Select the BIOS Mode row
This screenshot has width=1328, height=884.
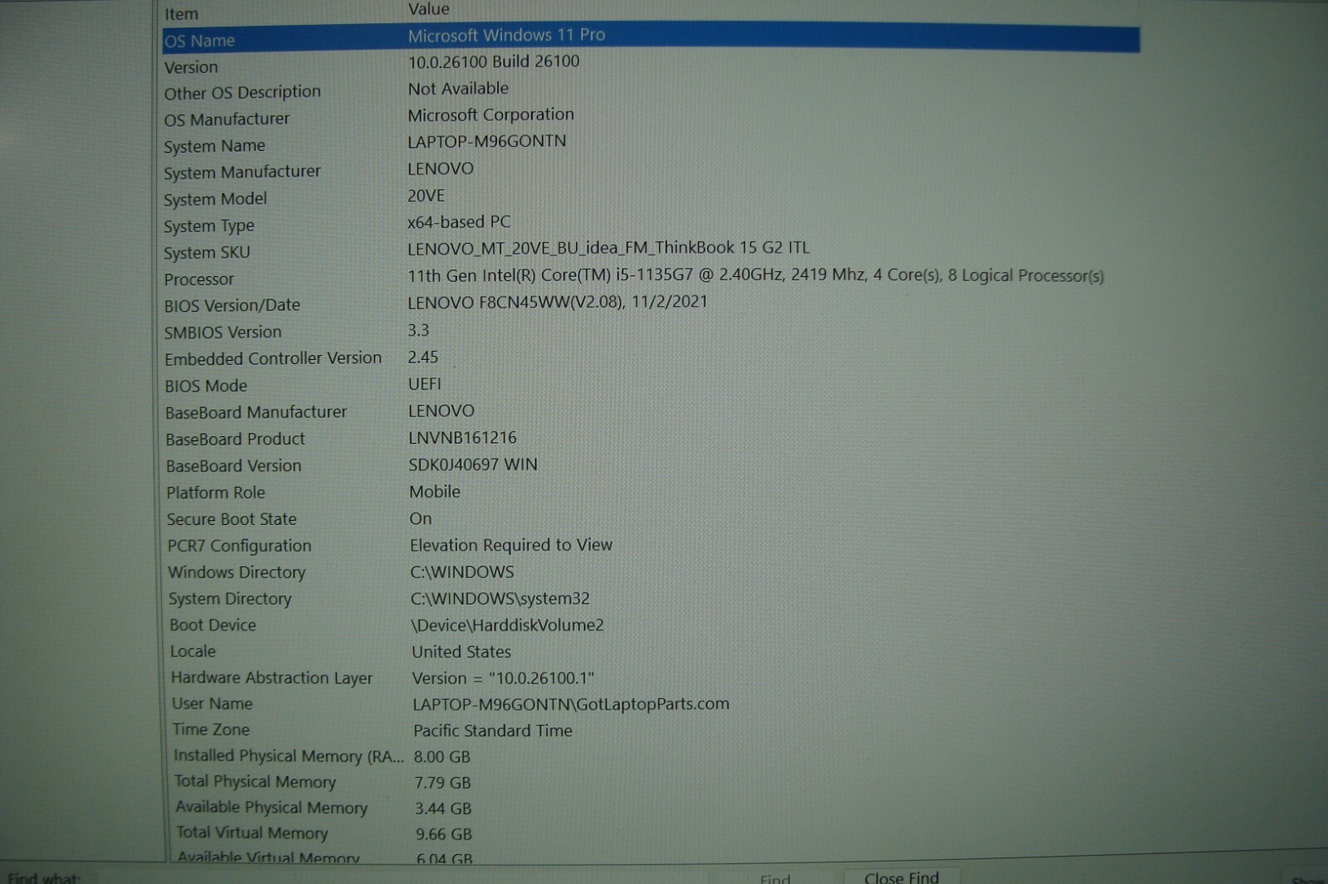click(206, 386)
